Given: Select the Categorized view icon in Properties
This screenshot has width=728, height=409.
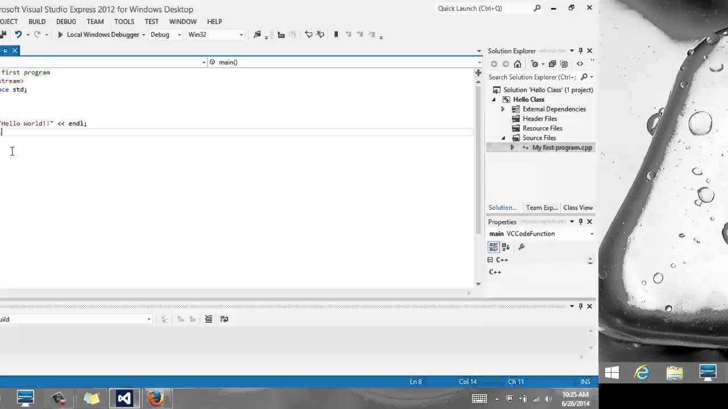Looking at the screenshot, I should (x=494, y=247).
